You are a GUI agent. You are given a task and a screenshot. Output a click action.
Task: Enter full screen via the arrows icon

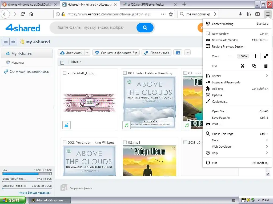point(266,56)
